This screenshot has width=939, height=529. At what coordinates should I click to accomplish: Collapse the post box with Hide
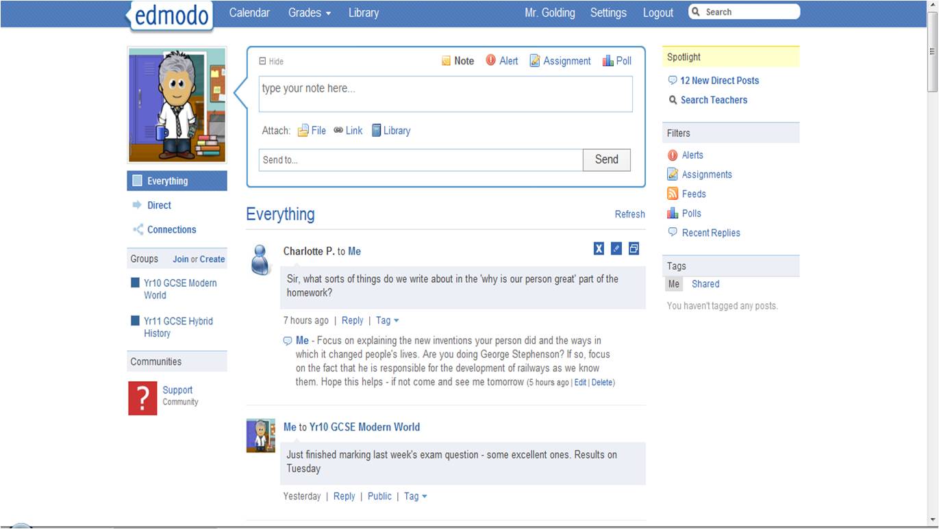click(271, 61)
